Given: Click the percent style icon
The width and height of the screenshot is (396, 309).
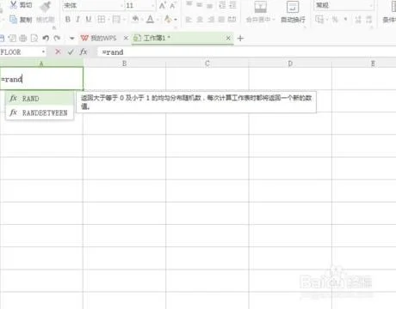Looking at the screenshot, I should click(335, 20).
